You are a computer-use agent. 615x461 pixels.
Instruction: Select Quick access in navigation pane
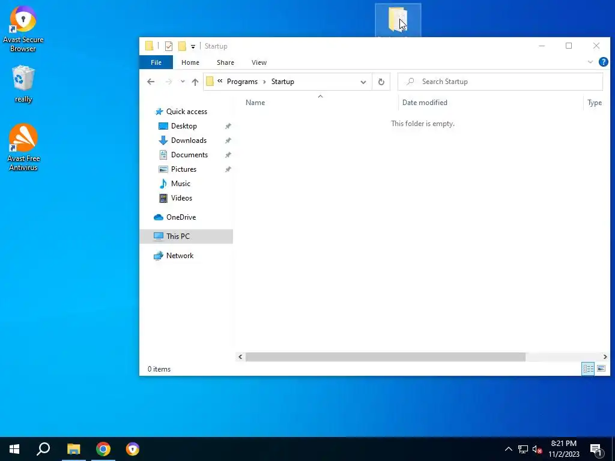pyautogui.click(x=186, y=111)
